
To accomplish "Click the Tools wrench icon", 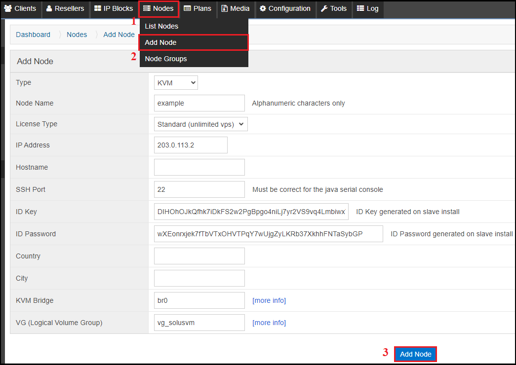I will 324,8.
